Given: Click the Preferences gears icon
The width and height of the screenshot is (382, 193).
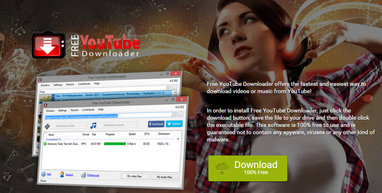Looking at the screenshot, I should tap(83, 175).
